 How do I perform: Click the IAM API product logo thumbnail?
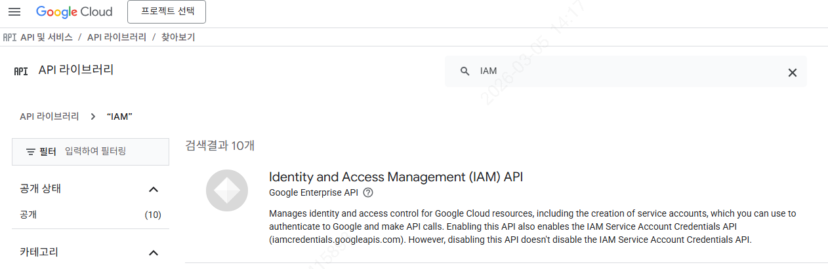(x=227, y=190)
